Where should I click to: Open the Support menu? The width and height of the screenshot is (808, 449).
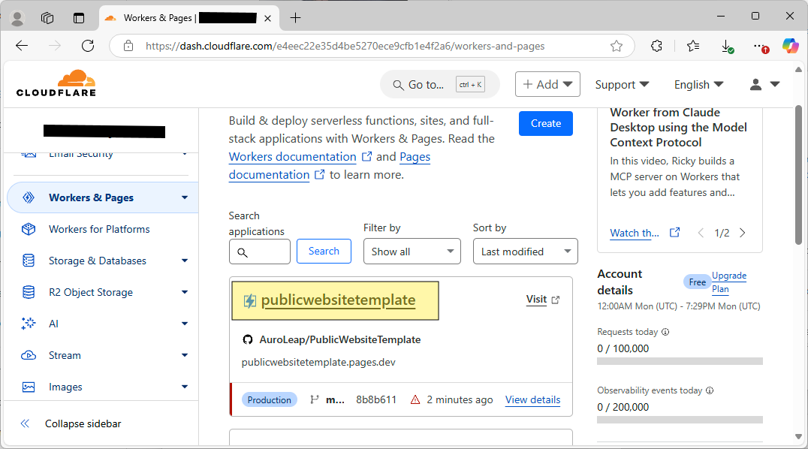pyautogui.click(x=622, y=85)
